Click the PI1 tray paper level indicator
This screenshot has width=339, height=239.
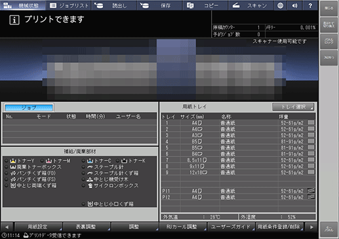click(x=311, y=191)
